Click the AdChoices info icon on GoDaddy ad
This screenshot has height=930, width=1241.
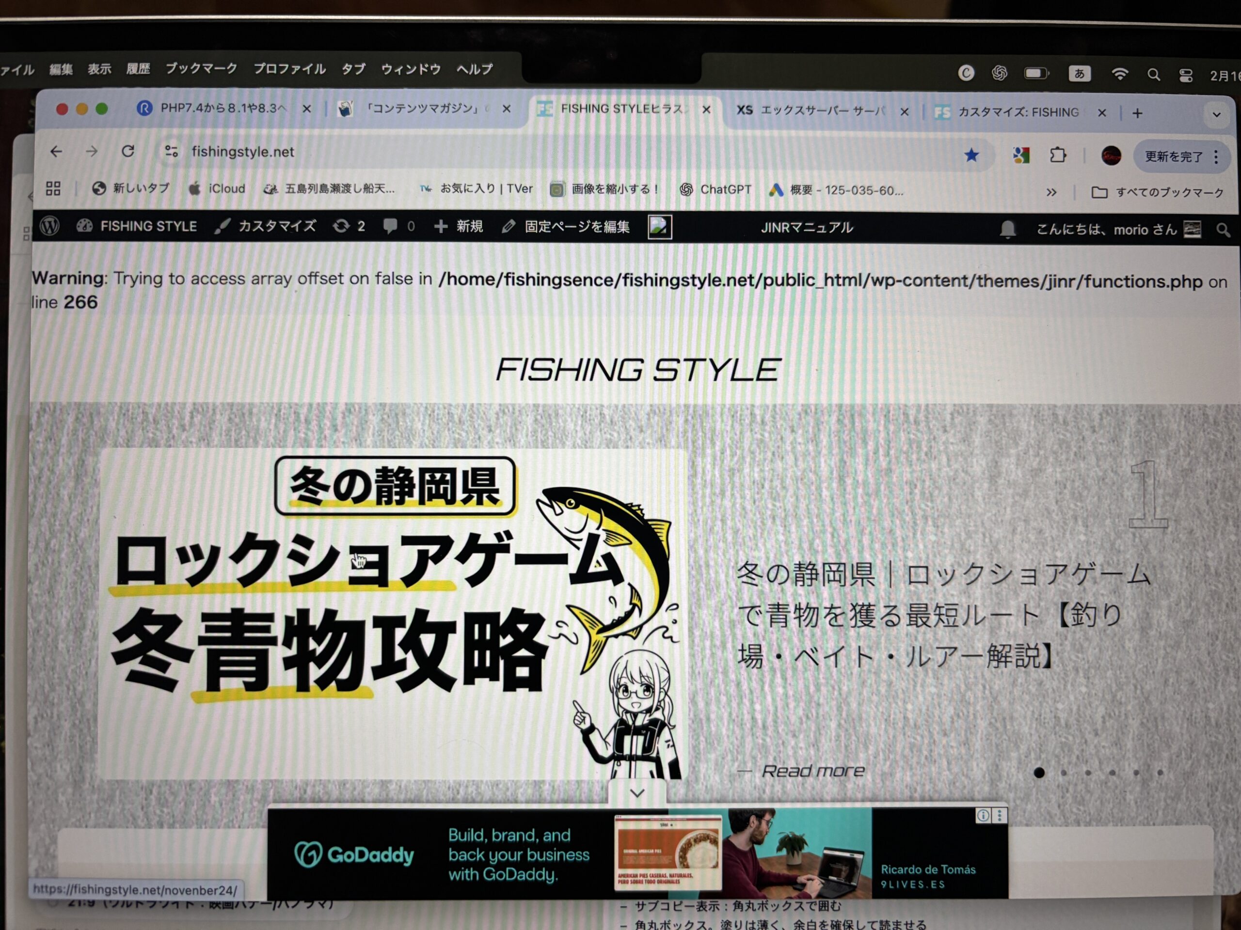983,816
